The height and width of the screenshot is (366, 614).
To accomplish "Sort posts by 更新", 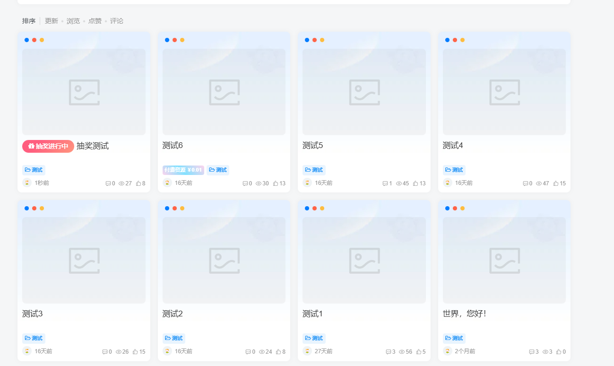I will pyautogui.click(x=52, y=21).
